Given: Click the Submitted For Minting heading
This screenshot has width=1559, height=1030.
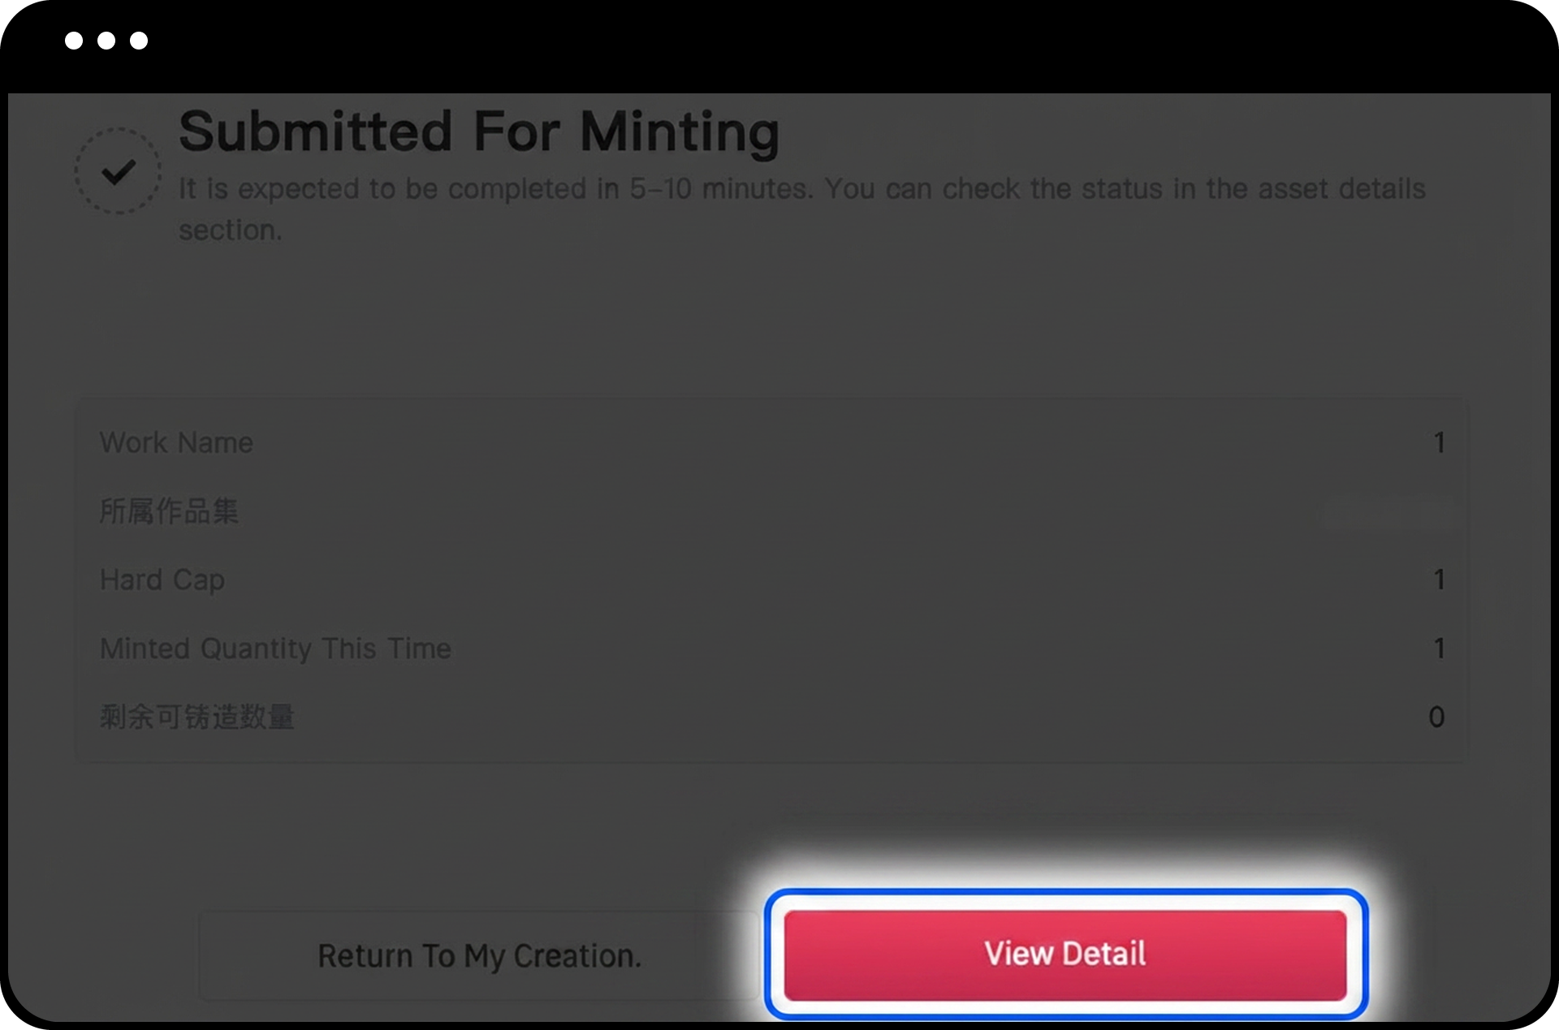Looking at the screenshot, I should [x=478, y=131].
